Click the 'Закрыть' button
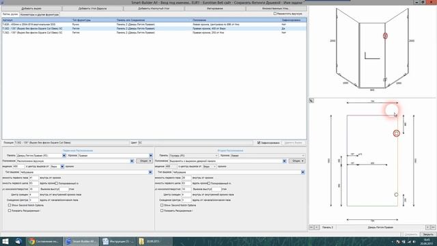This screenshot has height=246, width=437. click(428, 234)
